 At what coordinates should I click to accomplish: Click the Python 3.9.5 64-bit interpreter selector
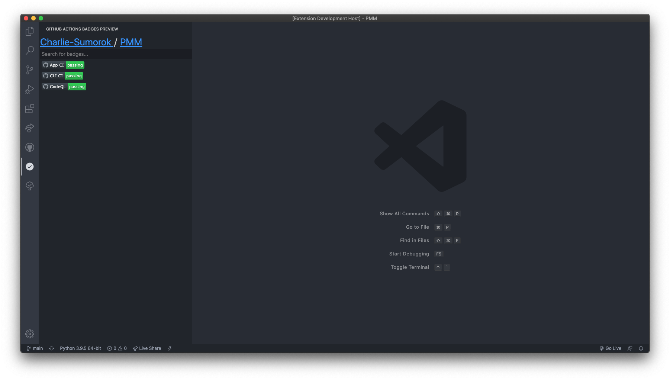click(80, 348)
